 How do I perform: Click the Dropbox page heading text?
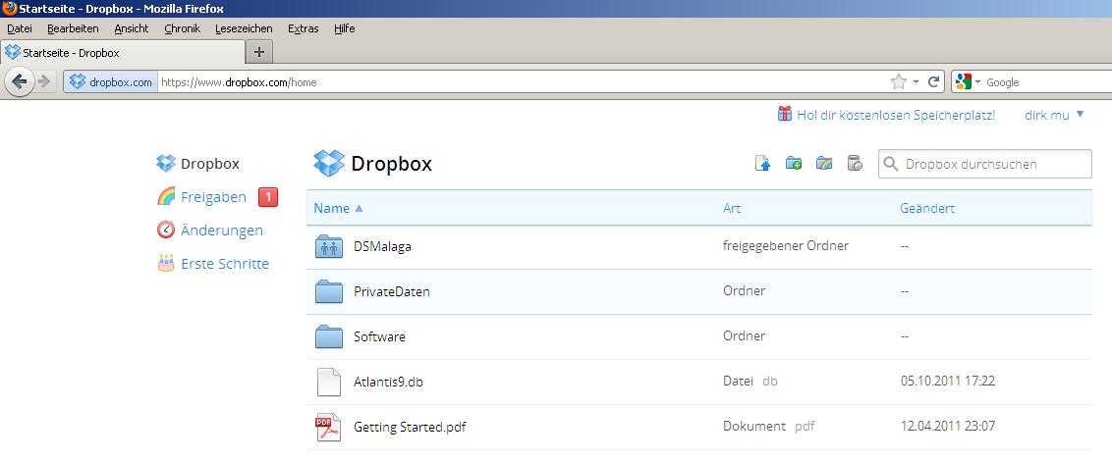tap(392, 165)
